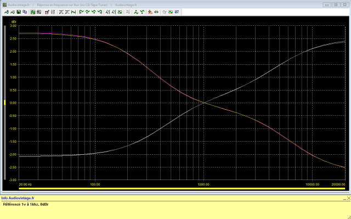Viewport: 351px width, 219px height.
Task: Toggle the pressed graph view toolbar button
Action: pyautogui.click(x=33, y=12)
